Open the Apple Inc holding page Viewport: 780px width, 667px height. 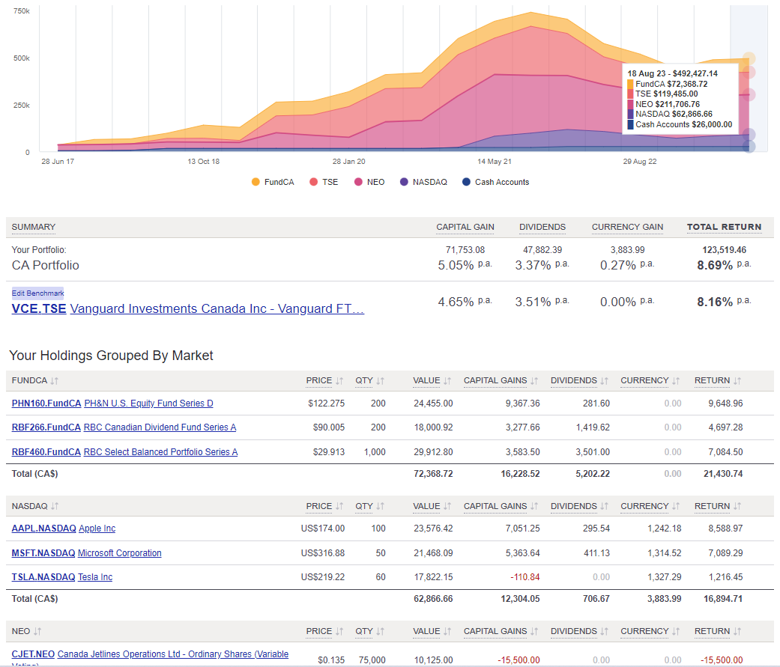click(x=97, y=528)
